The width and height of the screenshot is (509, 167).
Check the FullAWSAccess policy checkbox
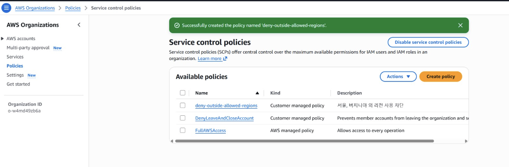point(182,130)
